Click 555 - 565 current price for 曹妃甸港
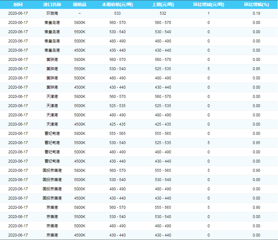278x240 pixels. point(117,134)
